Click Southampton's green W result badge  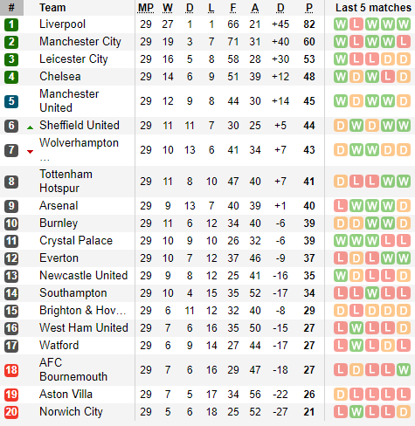click(x=372, y=293)
